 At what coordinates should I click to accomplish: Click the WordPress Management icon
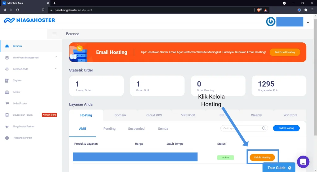click(7, 58)
